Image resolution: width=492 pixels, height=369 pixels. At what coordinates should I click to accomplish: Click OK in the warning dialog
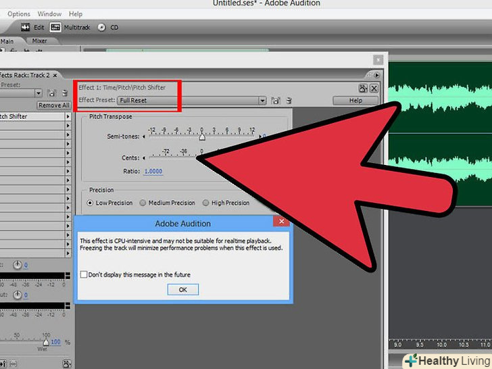coord(183,290)
